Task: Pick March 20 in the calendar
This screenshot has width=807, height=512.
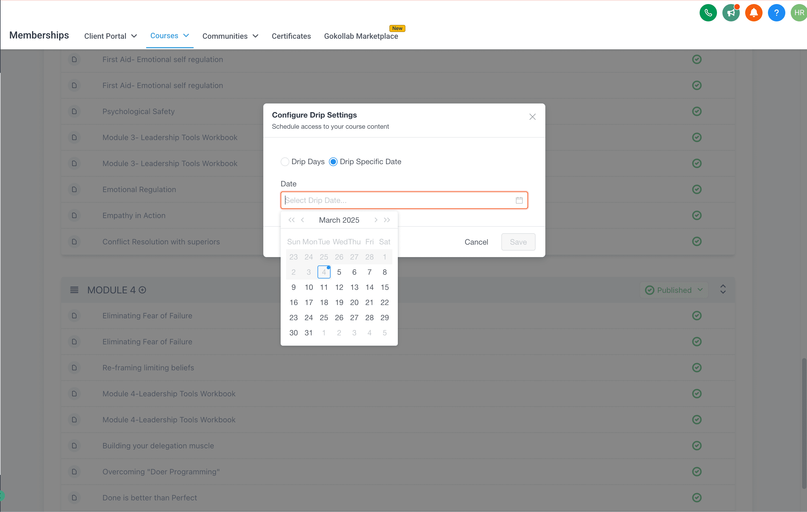Action: (354, 302)
